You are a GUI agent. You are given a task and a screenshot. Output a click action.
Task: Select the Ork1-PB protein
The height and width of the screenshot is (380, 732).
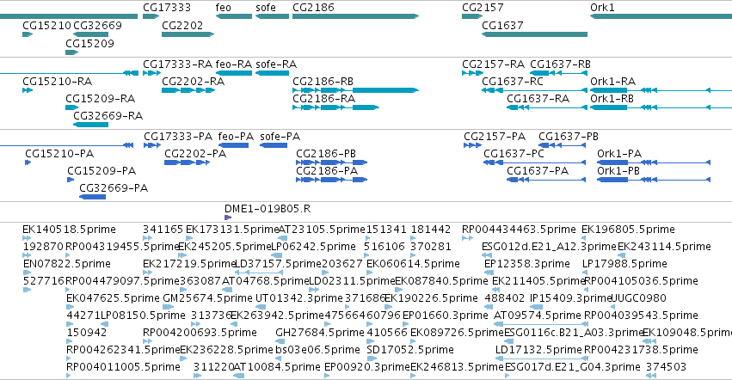(x=654, y=180)
